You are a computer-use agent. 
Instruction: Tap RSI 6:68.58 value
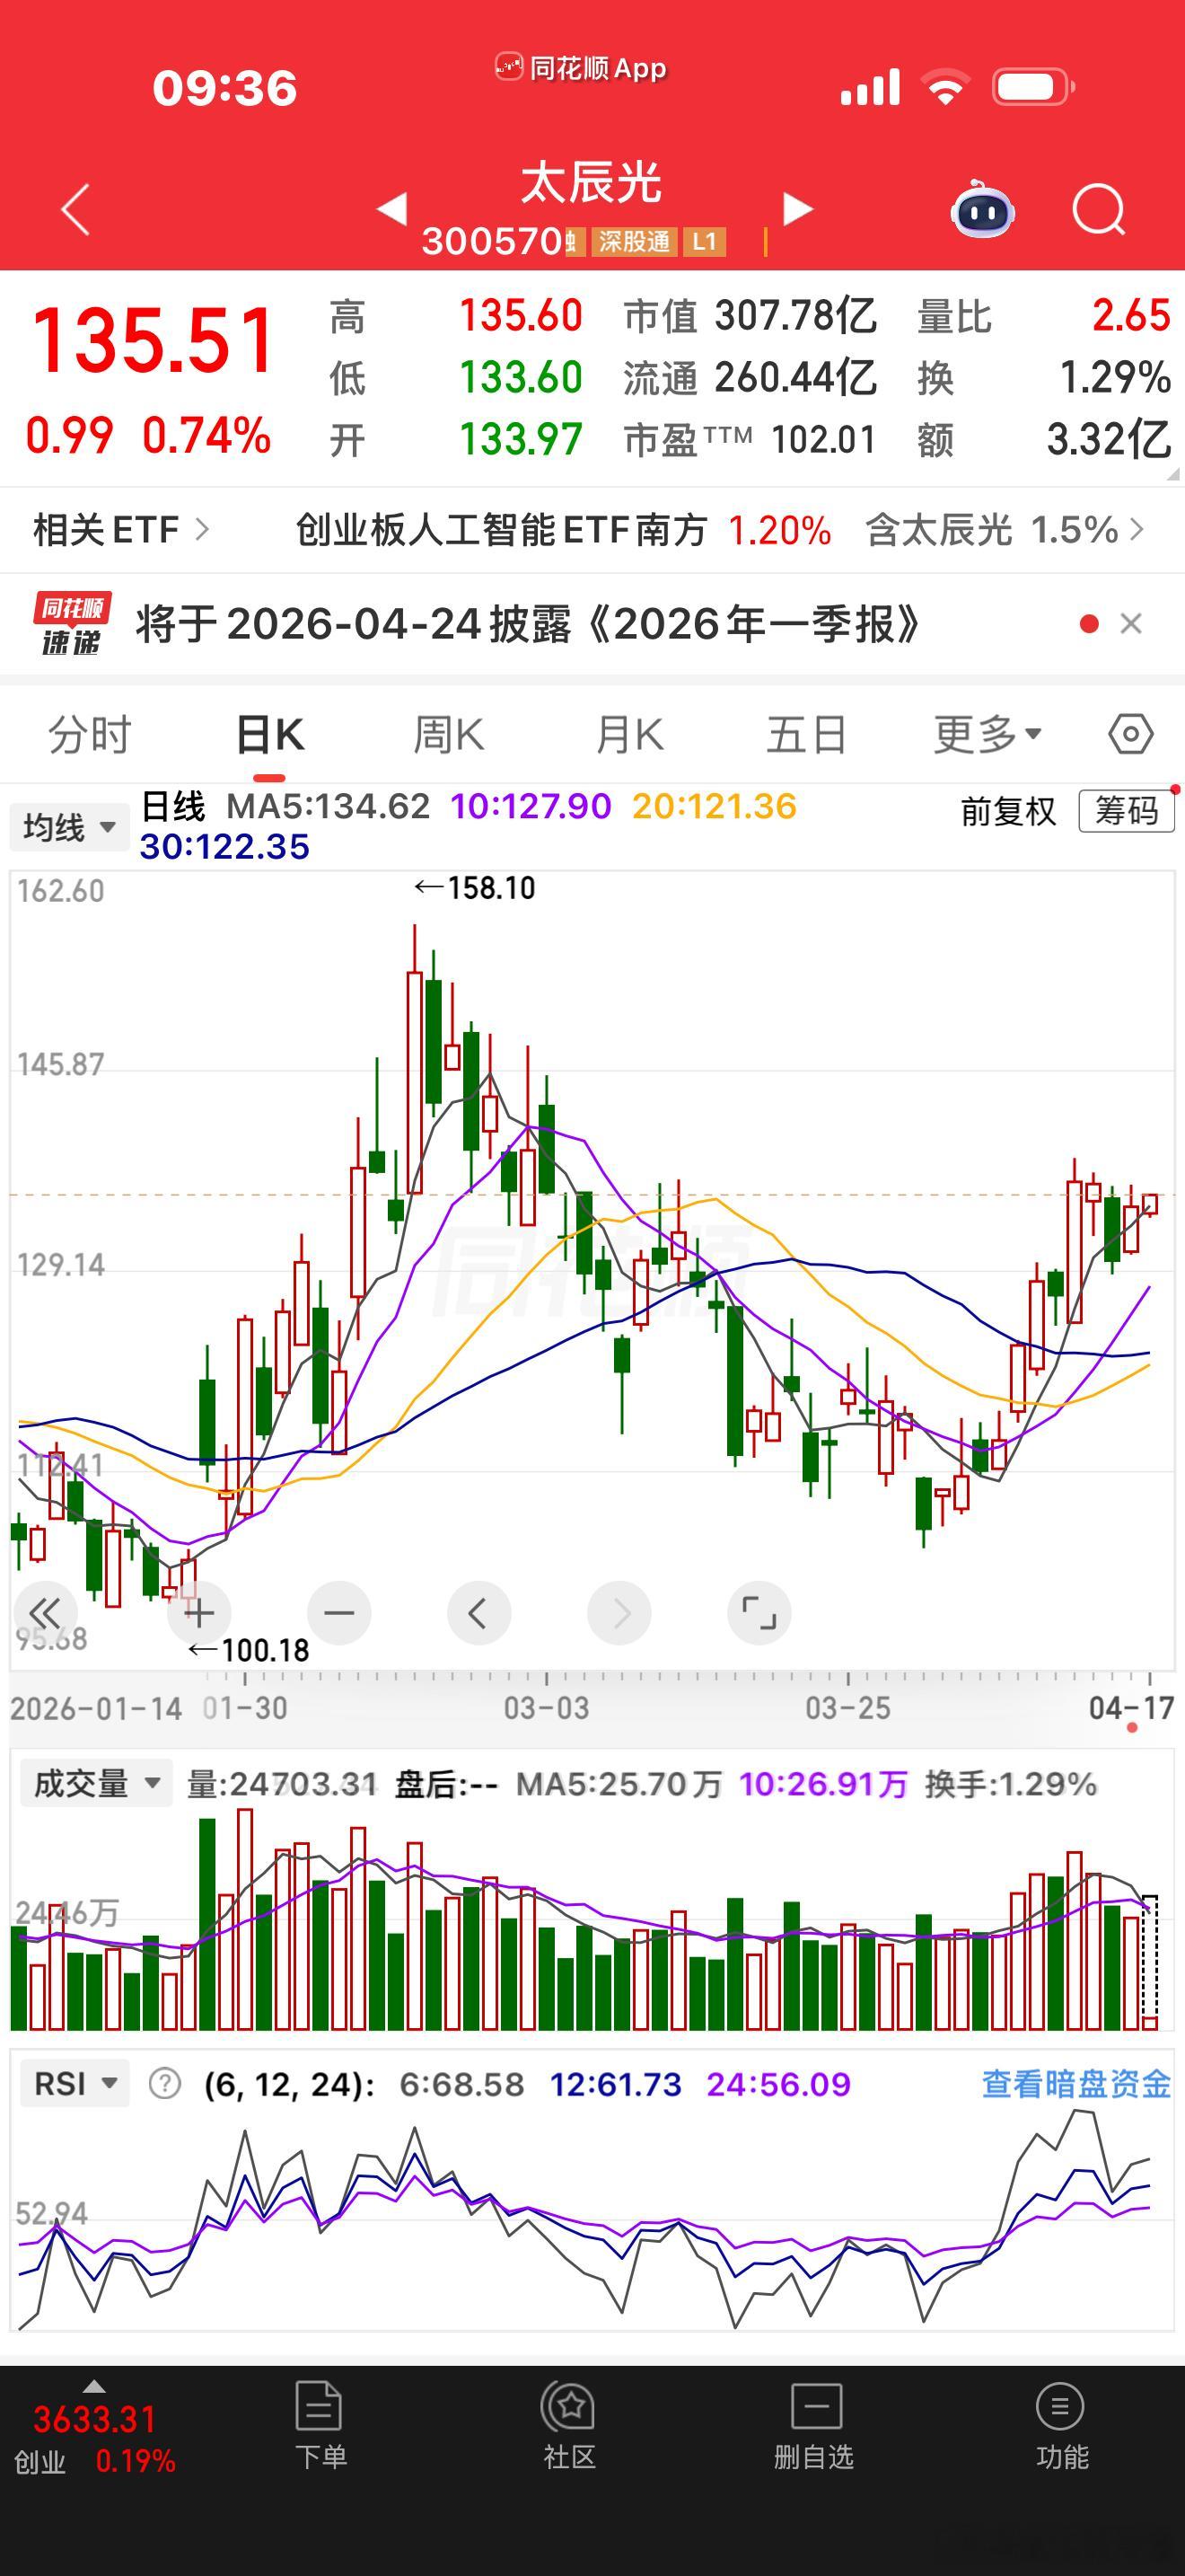[461, 2084]
